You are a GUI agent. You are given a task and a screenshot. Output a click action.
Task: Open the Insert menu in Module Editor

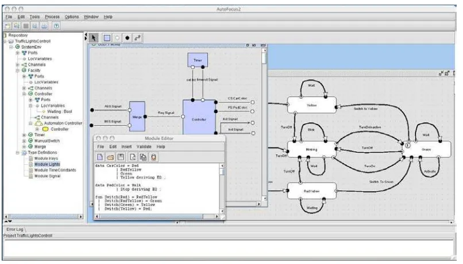(126, 146)
